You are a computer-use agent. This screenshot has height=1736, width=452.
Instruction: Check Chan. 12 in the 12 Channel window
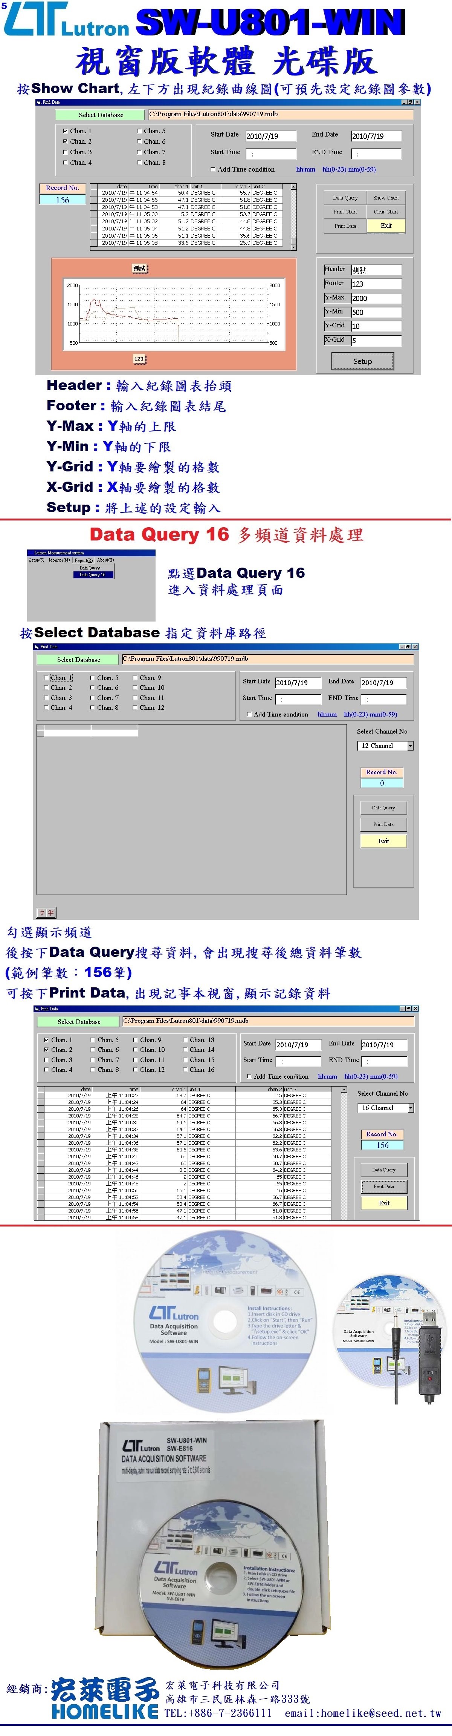point(135,708)
